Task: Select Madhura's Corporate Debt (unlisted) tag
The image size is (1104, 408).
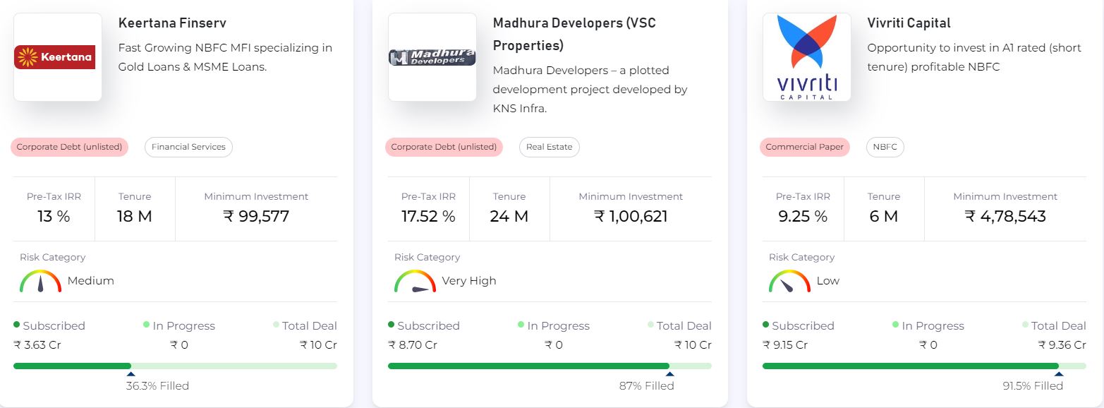Action: coord(444,147)
